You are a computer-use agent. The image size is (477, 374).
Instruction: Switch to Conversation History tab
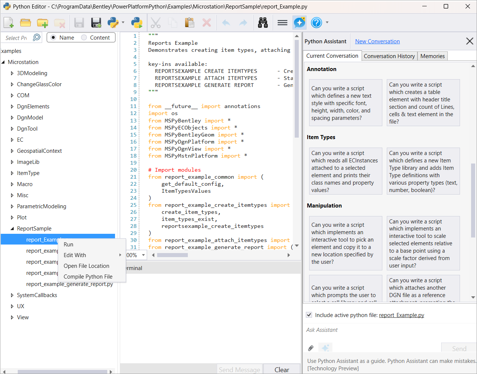389,56
